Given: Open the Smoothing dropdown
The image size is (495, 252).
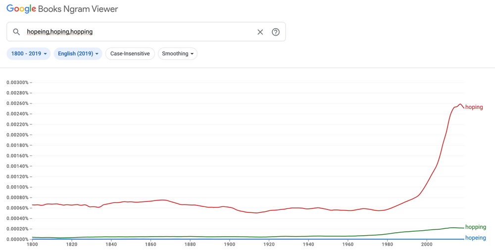Looking at the screenshot, I should [177, 53].
